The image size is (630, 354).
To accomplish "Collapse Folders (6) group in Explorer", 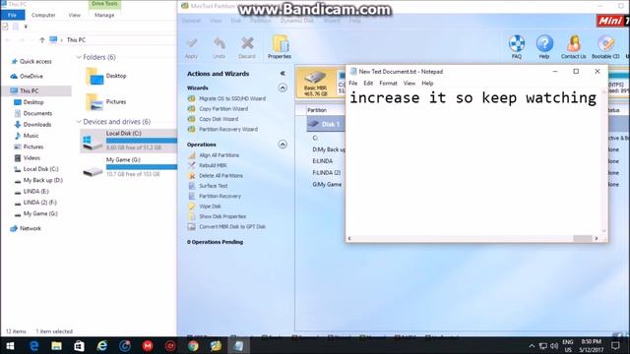I will click(79, 57).
